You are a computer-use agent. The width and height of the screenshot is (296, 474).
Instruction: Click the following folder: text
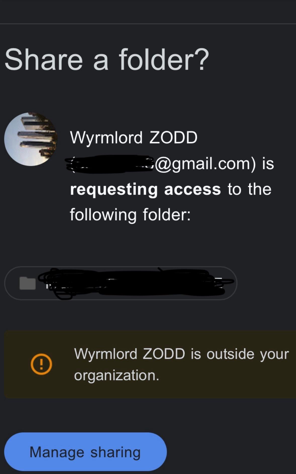(130, 215)
